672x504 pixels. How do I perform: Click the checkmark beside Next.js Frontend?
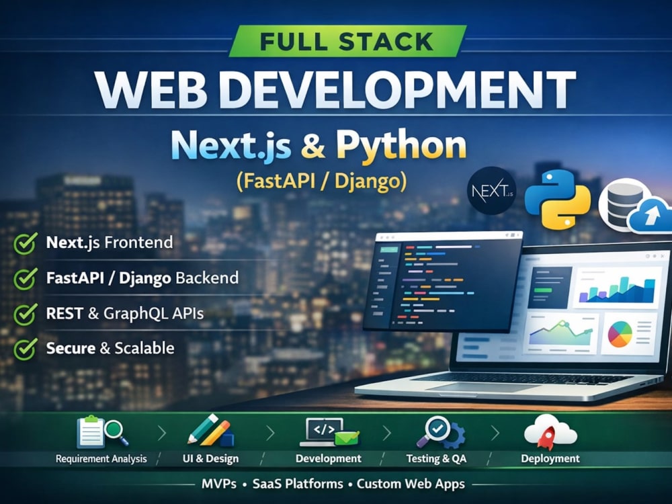point(25,243)
